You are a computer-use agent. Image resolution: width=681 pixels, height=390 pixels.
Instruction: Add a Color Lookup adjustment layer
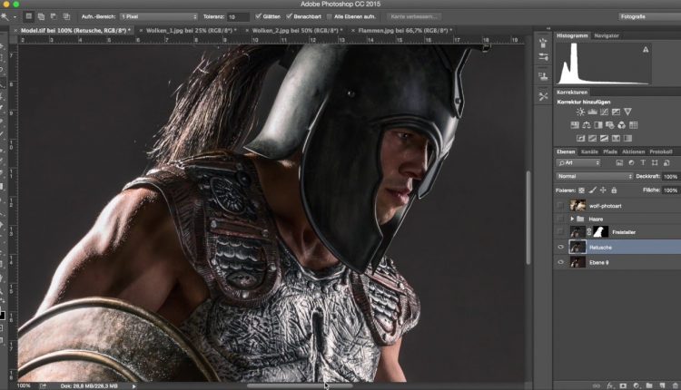tap(633, 125)
